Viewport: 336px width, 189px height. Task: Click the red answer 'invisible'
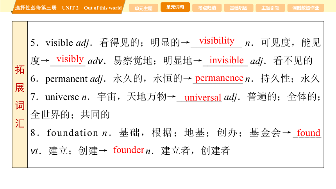pos(227,60)
